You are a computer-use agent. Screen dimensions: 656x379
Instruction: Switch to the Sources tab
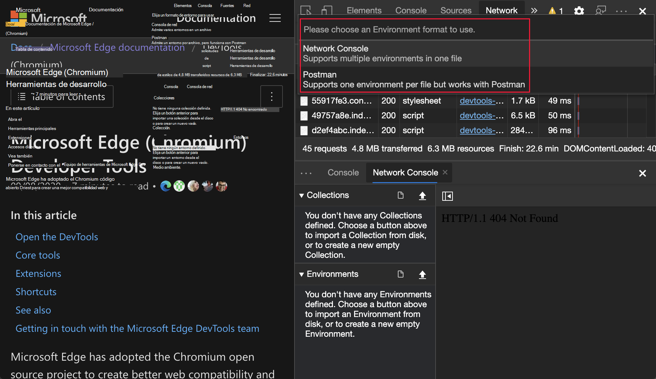pyautogui.click(x=456, y=11)
